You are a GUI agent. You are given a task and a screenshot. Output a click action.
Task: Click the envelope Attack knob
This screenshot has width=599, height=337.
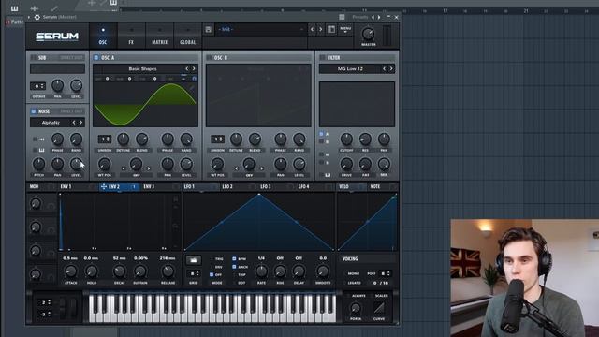click(x=71, y=271)
